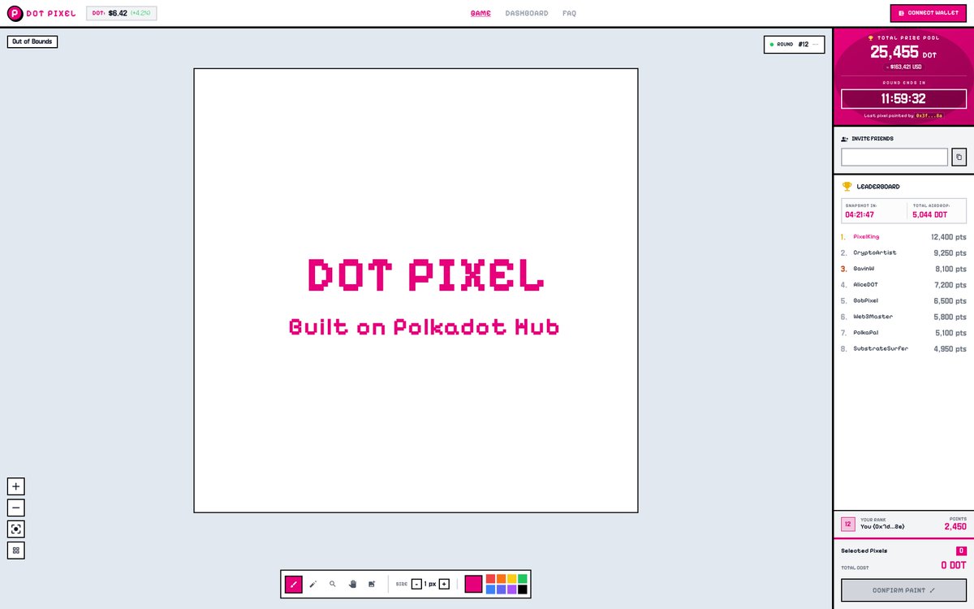Click the center-canvas focus icon

(15, 529)
